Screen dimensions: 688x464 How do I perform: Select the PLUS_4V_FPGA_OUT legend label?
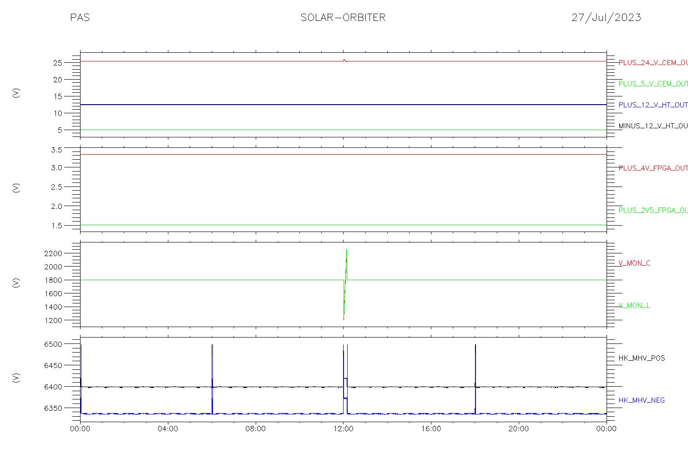click(653, 168)
